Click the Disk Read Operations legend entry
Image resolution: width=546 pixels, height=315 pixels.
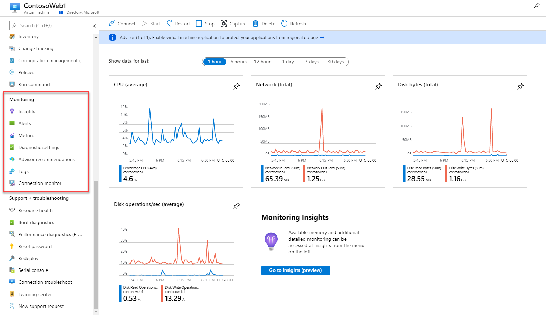click(139, 293)
